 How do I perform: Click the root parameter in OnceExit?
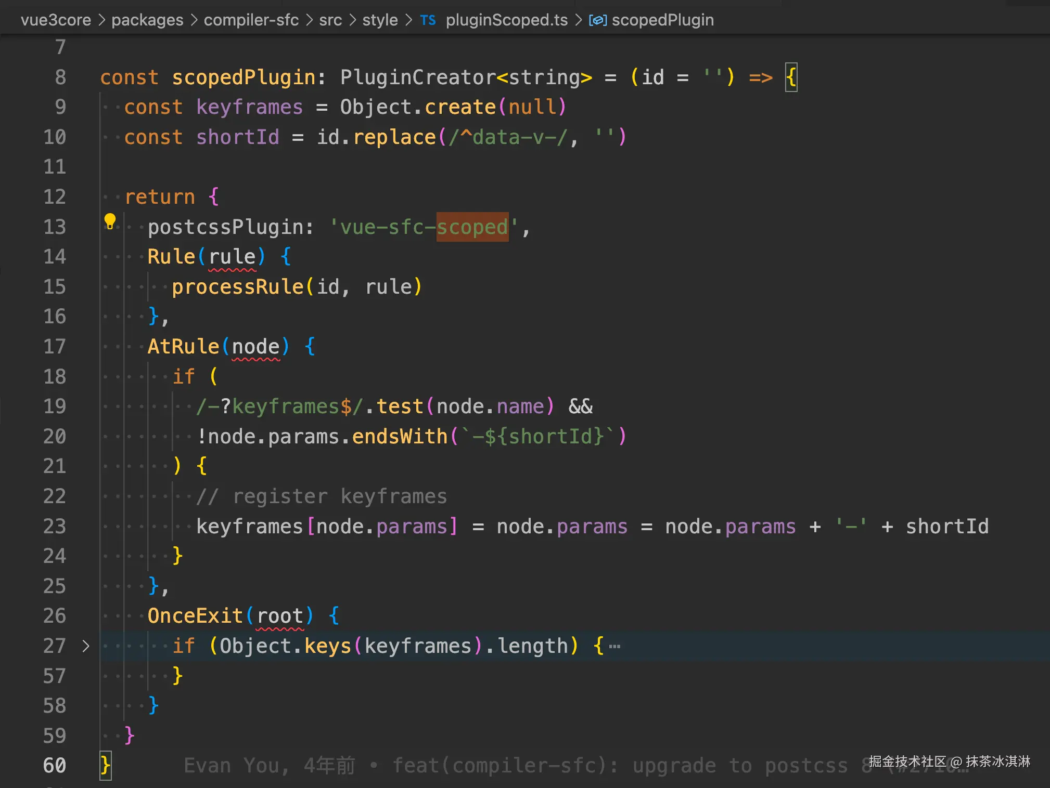pos(280,616)
